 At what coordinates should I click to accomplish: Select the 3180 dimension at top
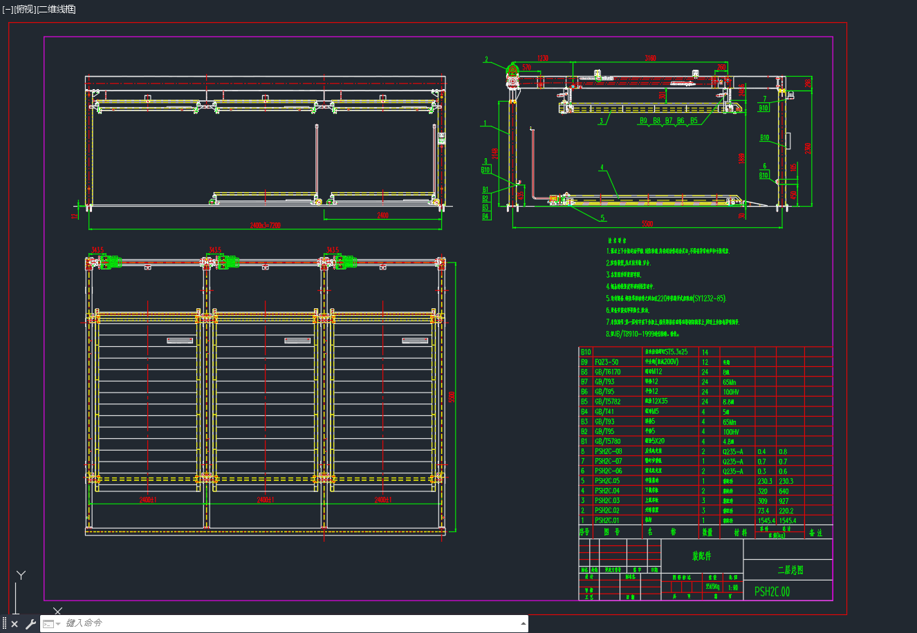pos(650,58)
